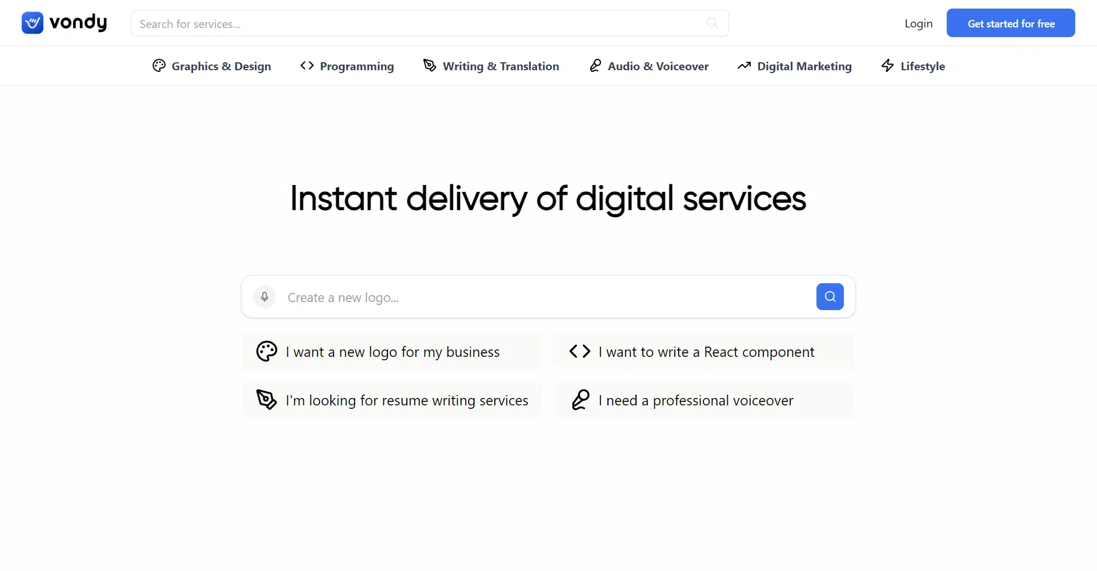Click the Login link
The width and height of the screenshot is (1097, 571).
point(918,23)
